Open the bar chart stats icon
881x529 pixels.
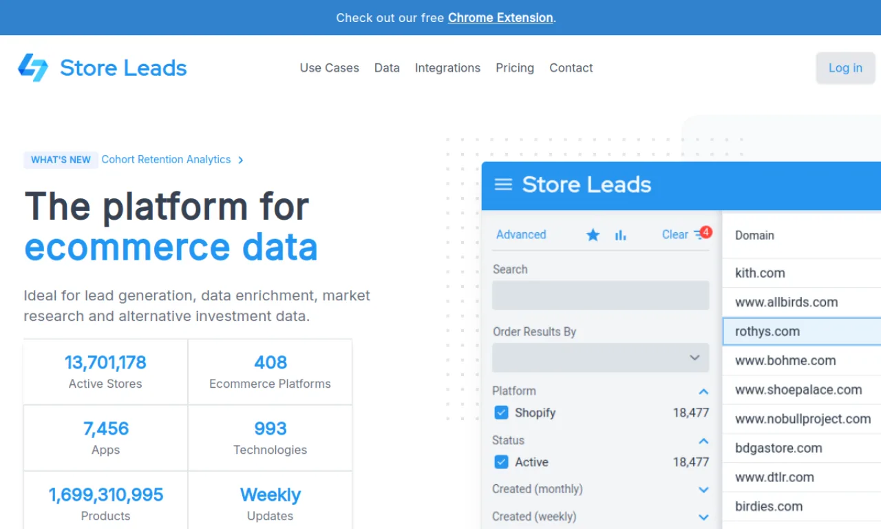click(621, 235)
